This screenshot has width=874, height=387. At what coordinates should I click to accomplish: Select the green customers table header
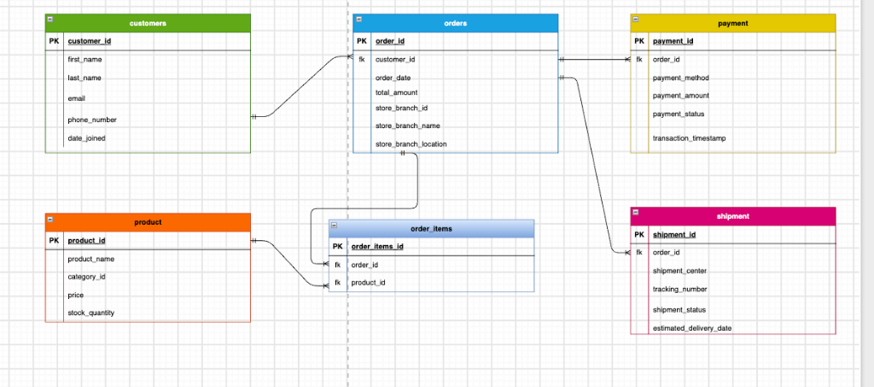148,23
